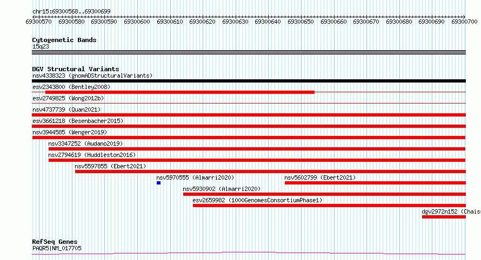Image resolution: width=481 pixels, height=260 pixels.
Task: Click the 15q23 band label
Action: [41, 46]
